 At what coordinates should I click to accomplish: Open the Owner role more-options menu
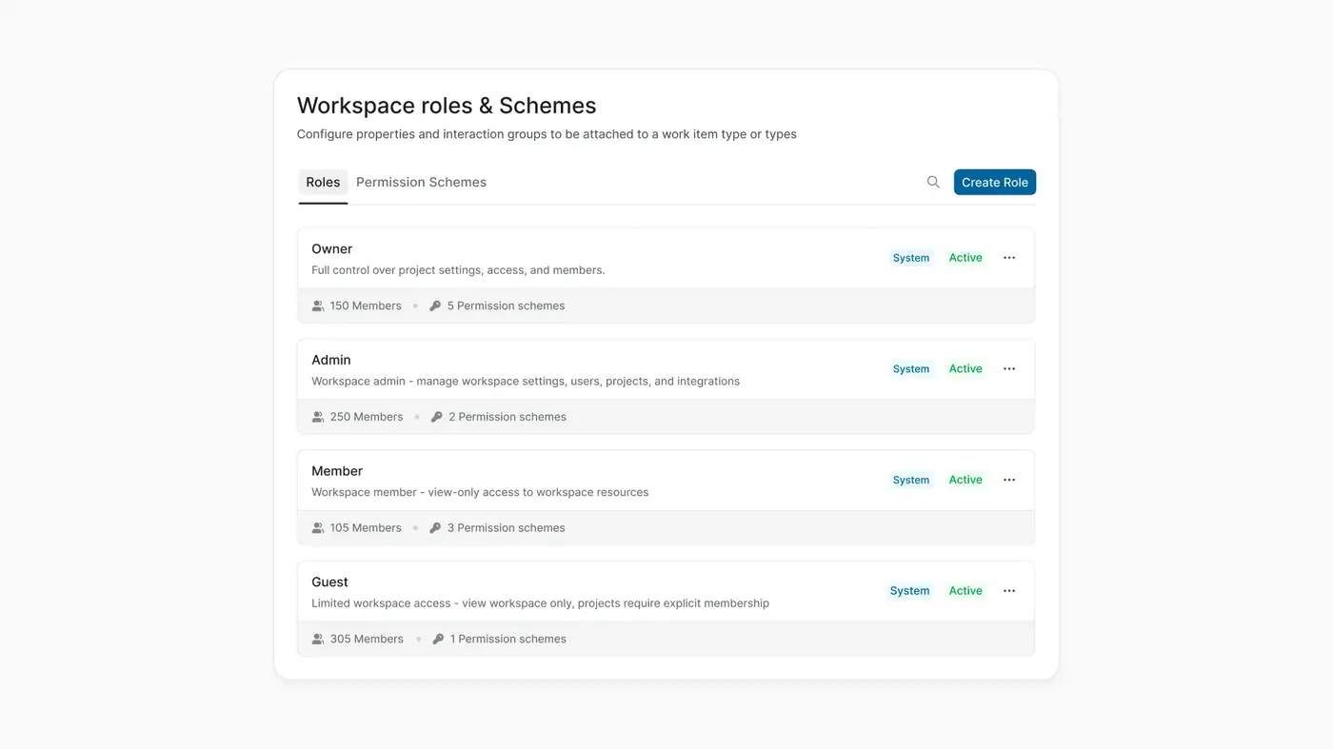(1009, 258)
